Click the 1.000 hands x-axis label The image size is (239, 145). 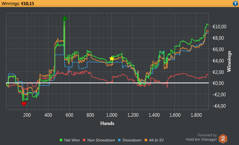(112, 115)
